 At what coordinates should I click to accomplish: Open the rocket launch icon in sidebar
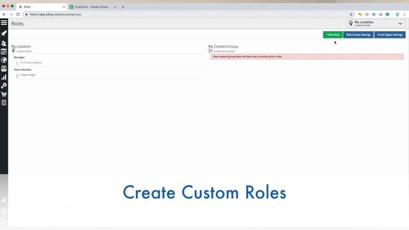coord(4,33)
